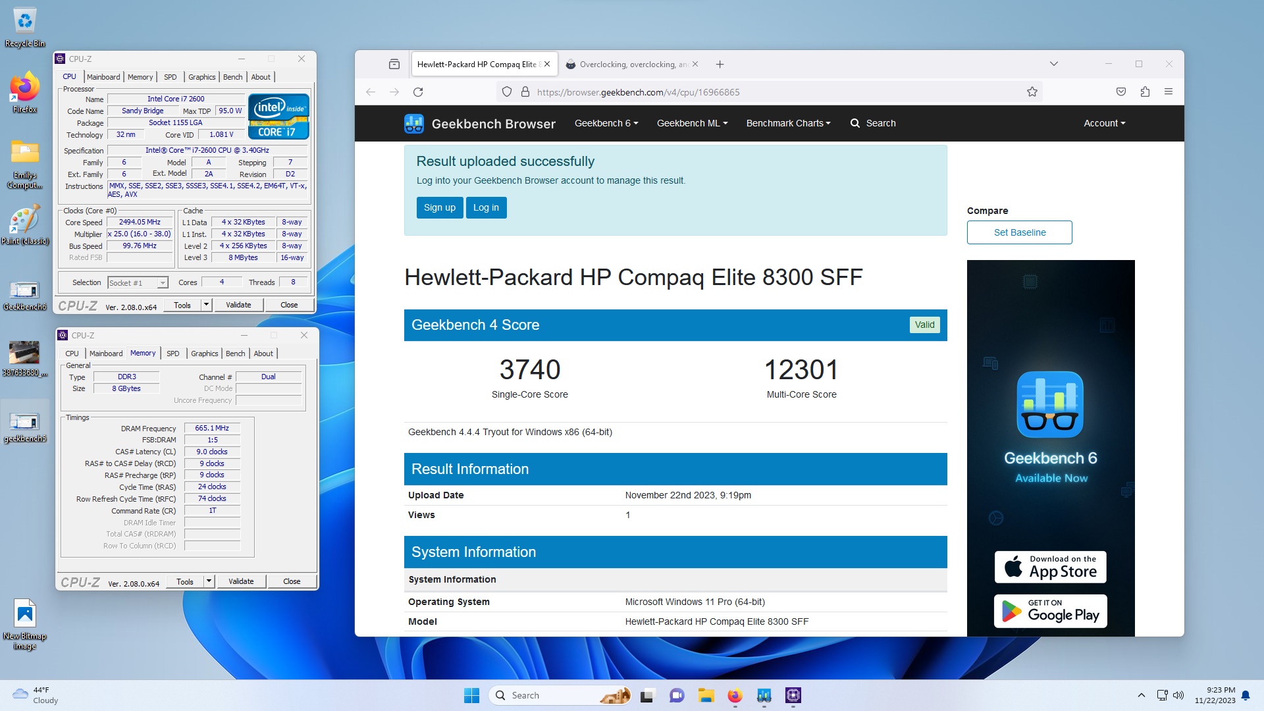Click the Download on the App Store badge
The width and height of the screenshot is (1264, 711).
click(x=1051, y=567)
